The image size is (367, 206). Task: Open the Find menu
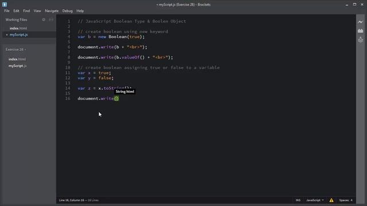[x=26, y=11]
